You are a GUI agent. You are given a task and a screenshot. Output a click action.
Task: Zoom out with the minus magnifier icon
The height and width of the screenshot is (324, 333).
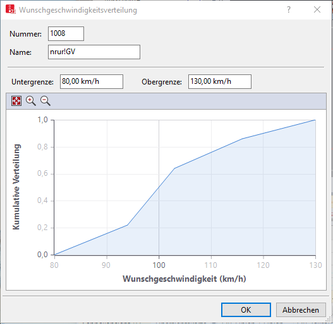[x=45, y=101]
